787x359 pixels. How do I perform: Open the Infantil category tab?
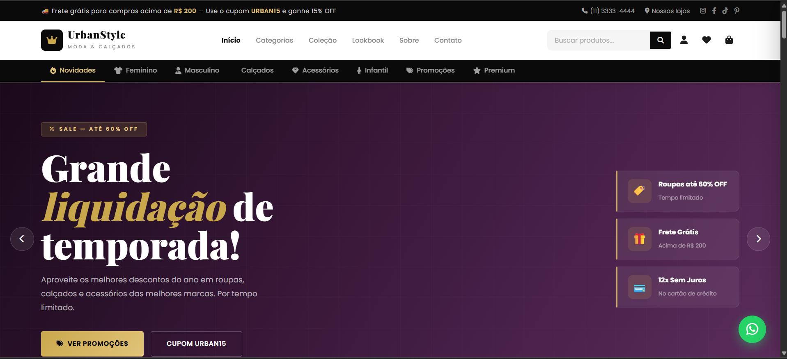[x=372, y=70]
